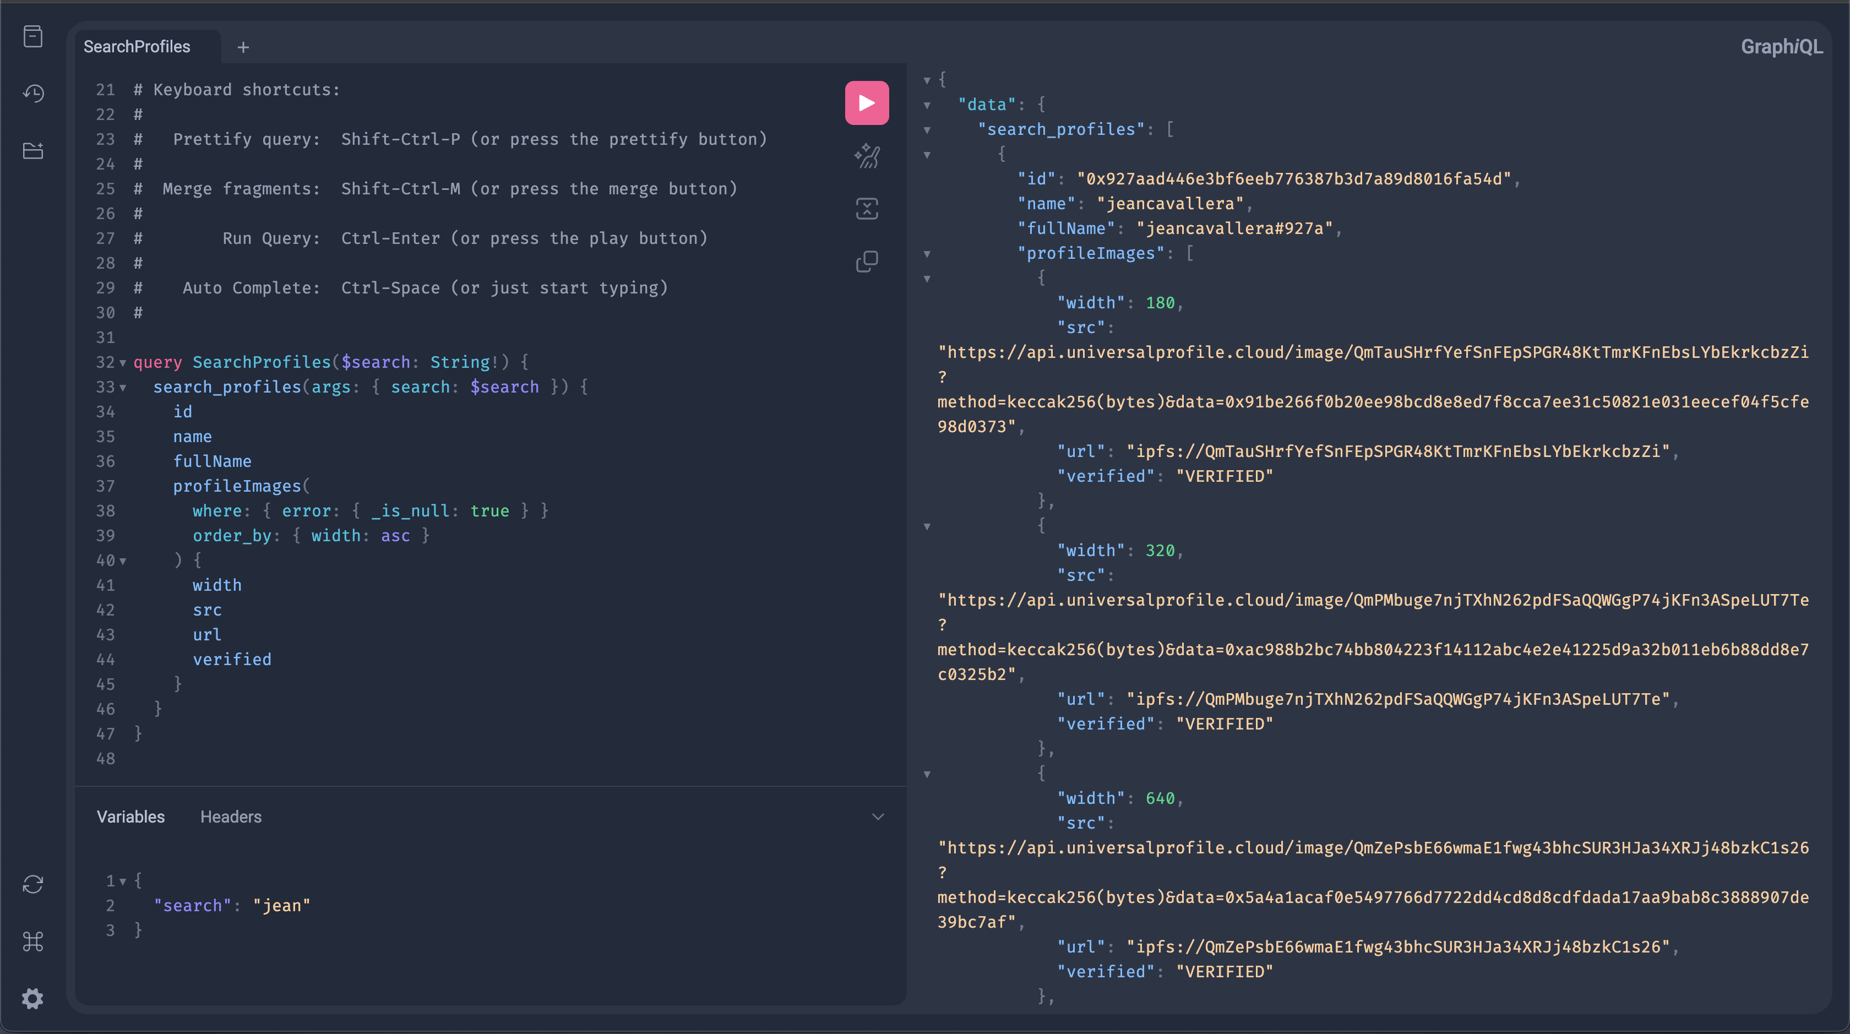Collapse the variables editor with chevron
Viewport: 1850px width, 1034px height.
[878, 817]
